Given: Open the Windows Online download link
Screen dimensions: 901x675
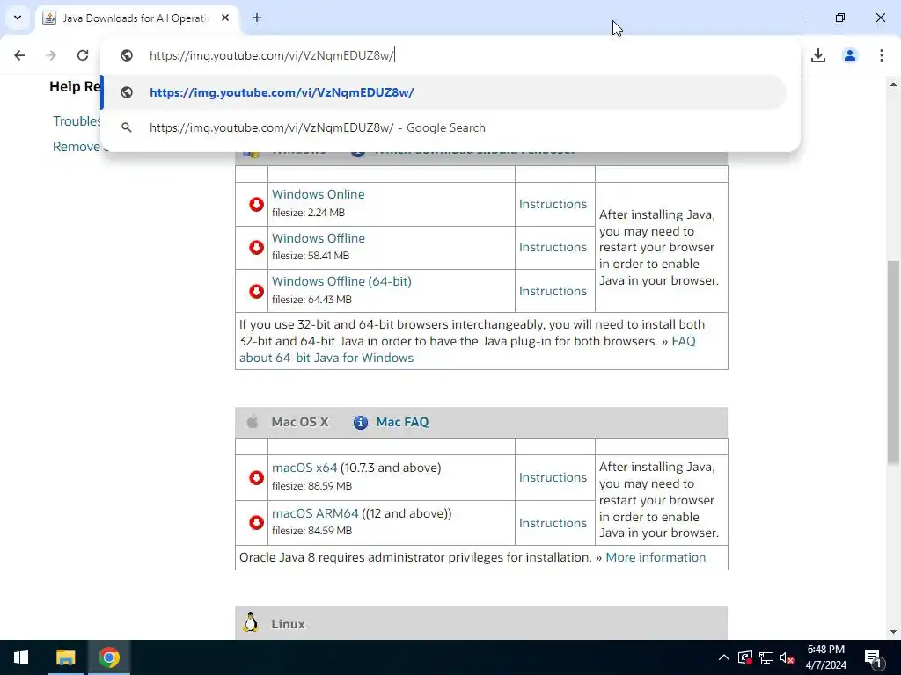Looking at the screenshot, I should 318,194.
